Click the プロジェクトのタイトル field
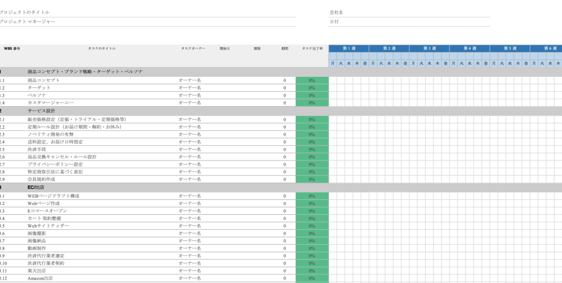Screen dimensions: 562x283 [x=25, y=12]
